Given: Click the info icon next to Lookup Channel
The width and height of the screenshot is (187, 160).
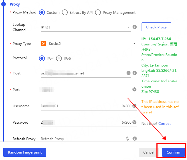Looking at the screenshot, I should point(135,27).
